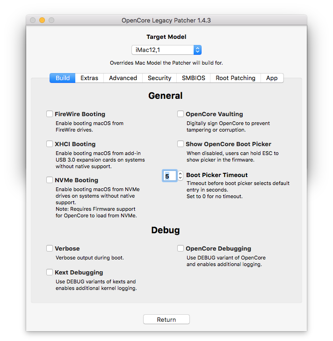Open the Advanced tab

pos(123,78)
